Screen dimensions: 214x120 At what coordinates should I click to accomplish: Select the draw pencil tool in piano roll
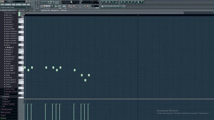click(26, 10)
